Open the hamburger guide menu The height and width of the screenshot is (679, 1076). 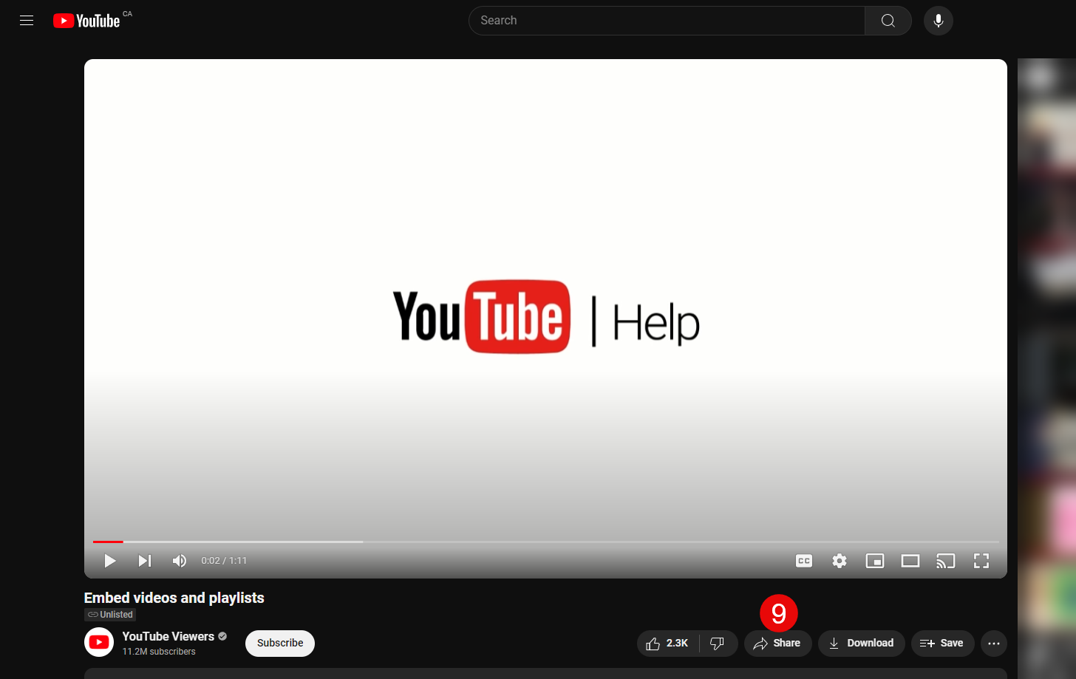point(27,21)
